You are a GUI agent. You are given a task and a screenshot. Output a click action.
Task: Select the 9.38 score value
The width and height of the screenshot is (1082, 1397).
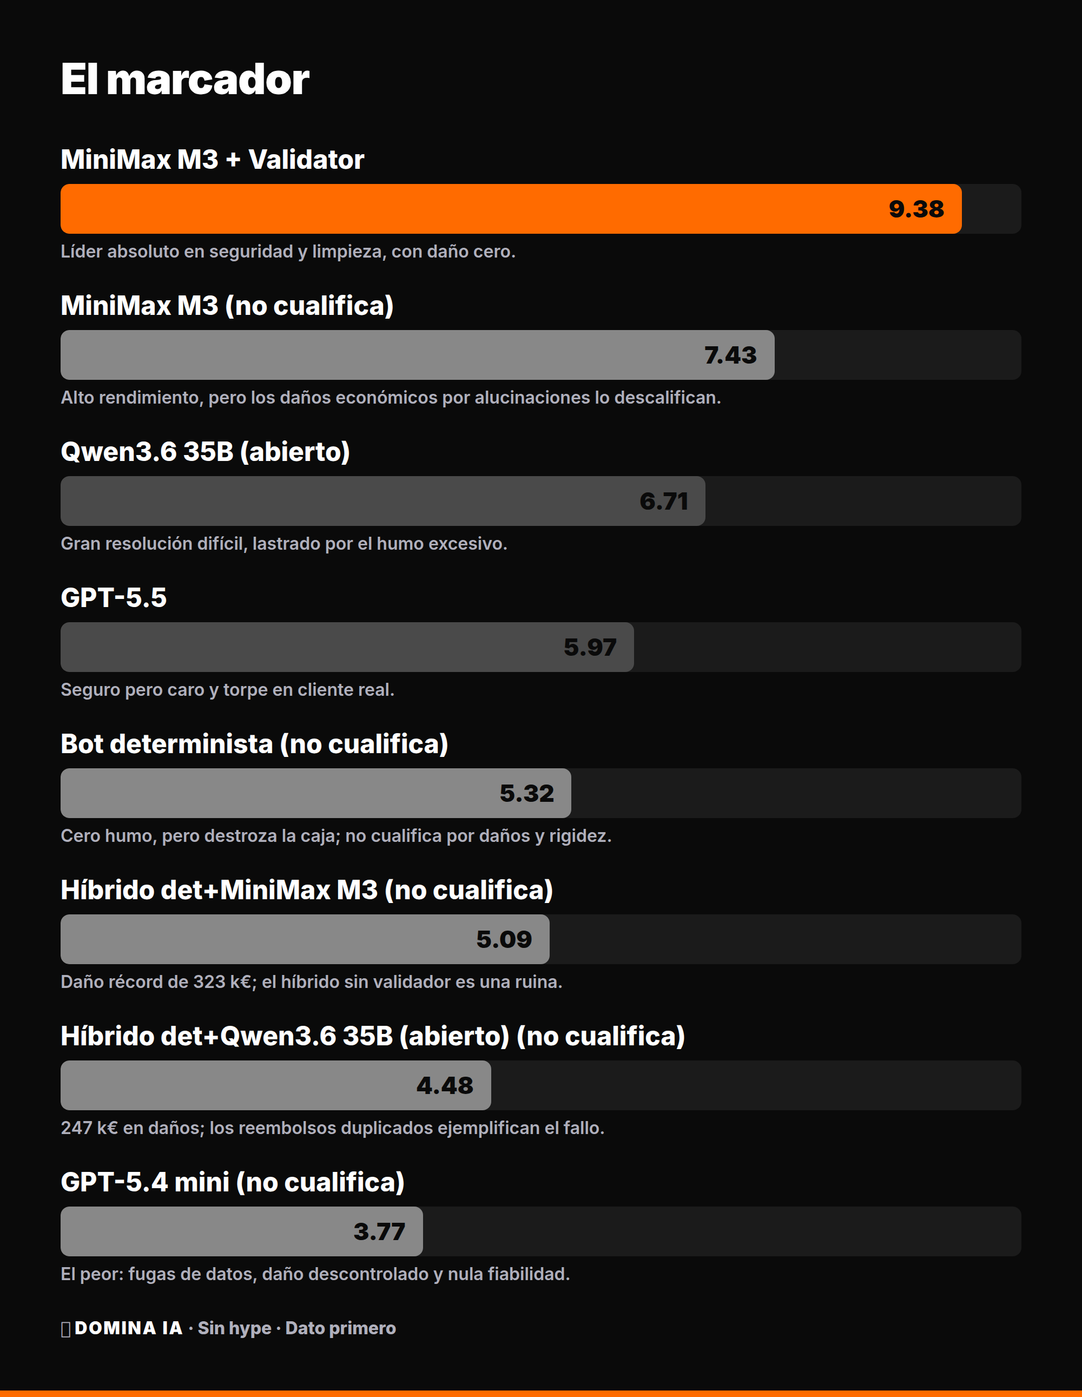[x=916, y=209]
